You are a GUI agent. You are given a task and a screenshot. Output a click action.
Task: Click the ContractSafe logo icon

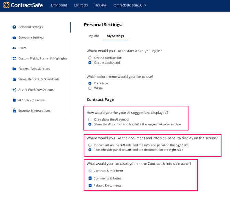[x=7, y=5]
